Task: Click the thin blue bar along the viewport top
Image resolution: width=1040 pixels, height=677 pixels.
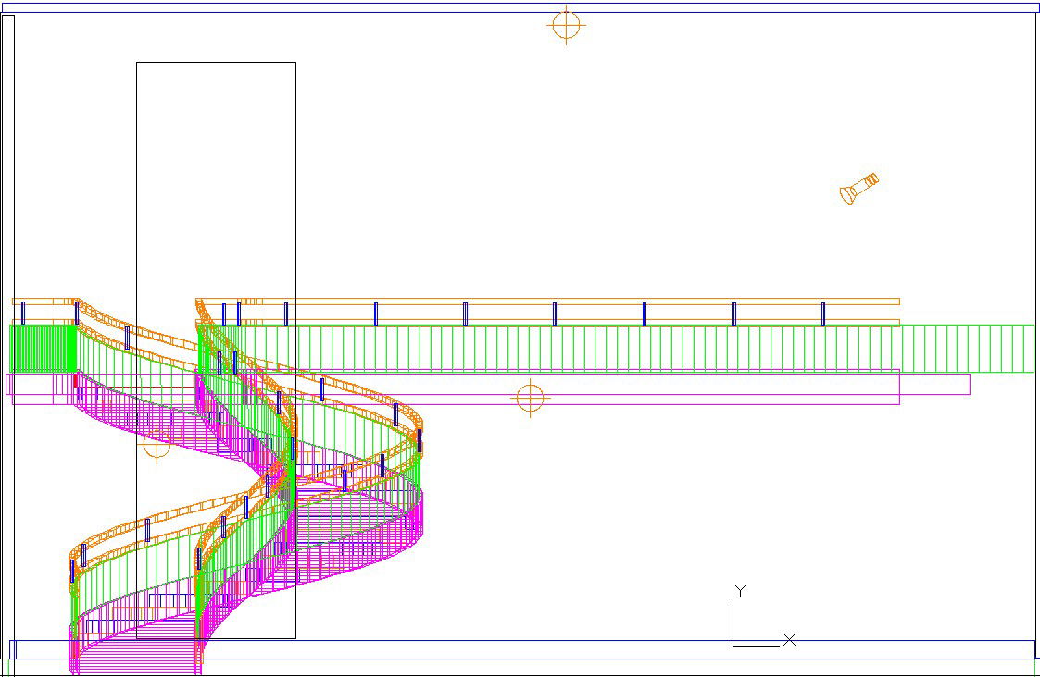Action: point(519,7)
